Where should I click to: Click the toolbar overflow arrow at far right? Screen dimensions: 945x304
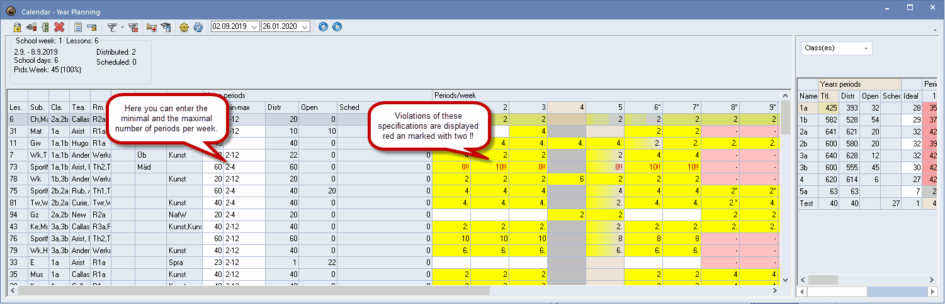click(x=936, y=30)
